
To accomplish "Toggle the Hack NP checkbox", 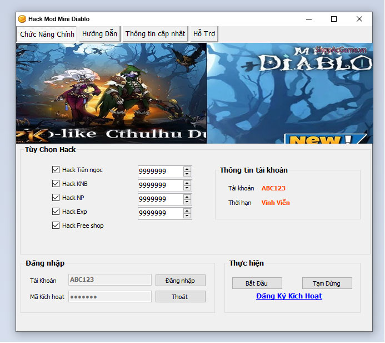I will [56, 198].
